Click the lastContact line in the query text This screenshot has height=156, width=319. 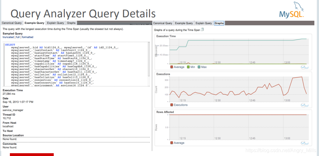tap(51, 50)
